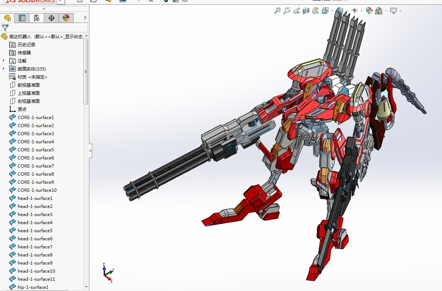Select the Zoom to Area tool

pos(287,11)
